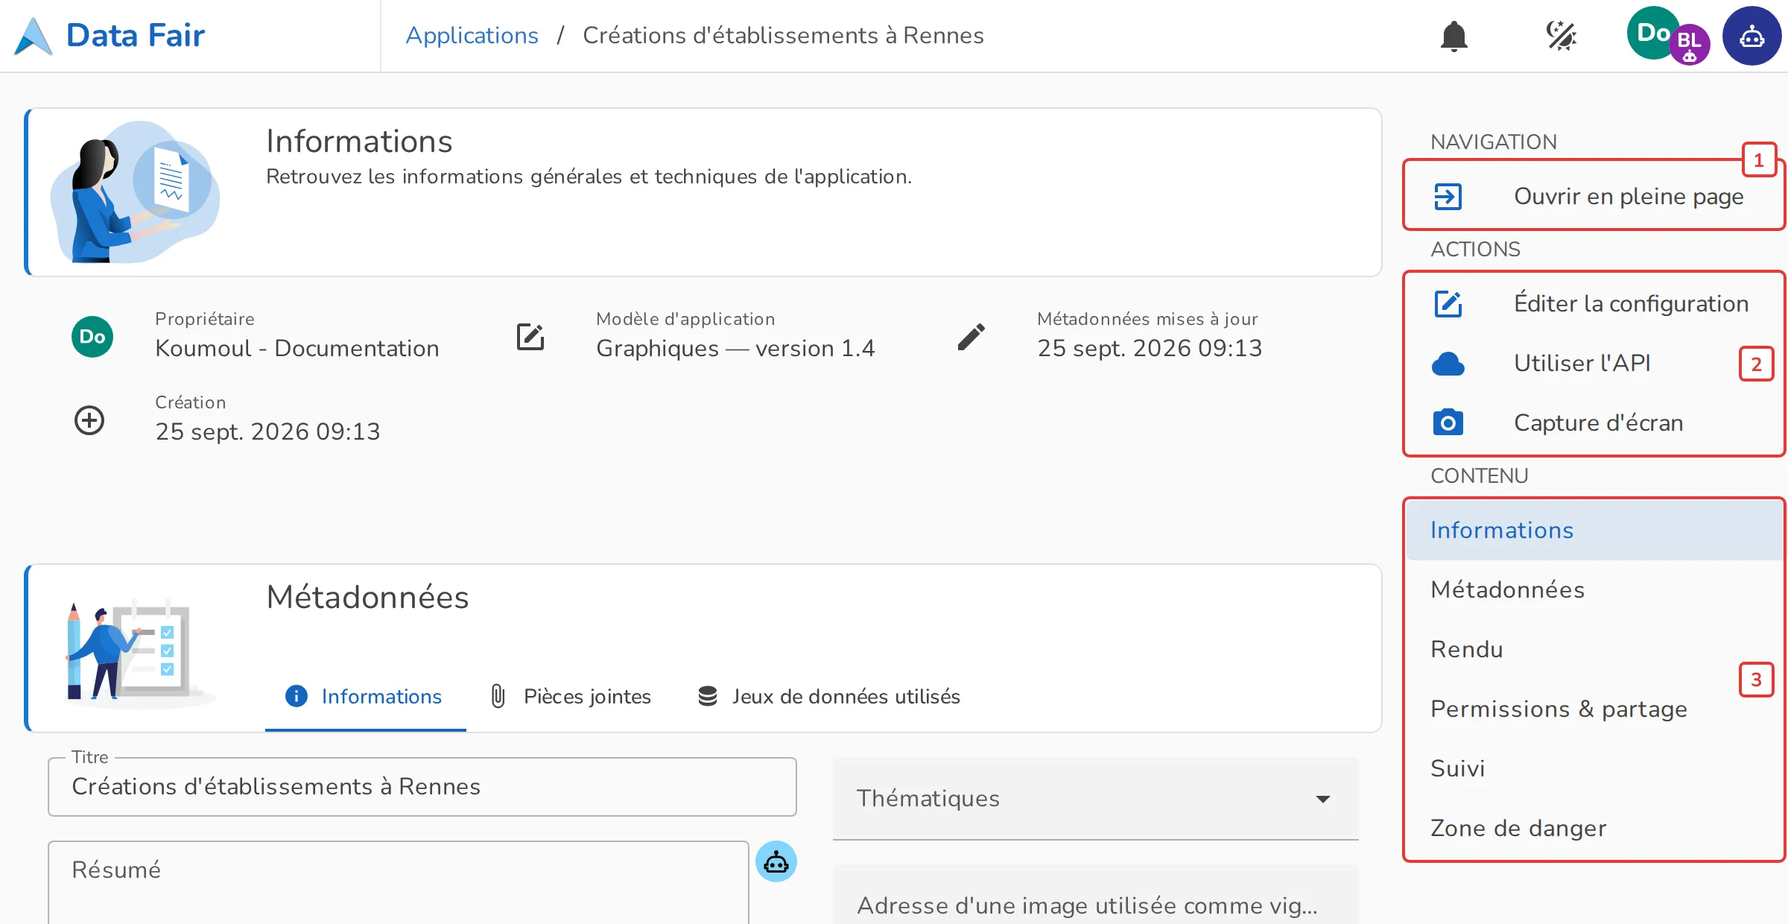Jump to the Rendu section
The width and height of the screenshot is (1788, 924).
(x=1594, y=649)
